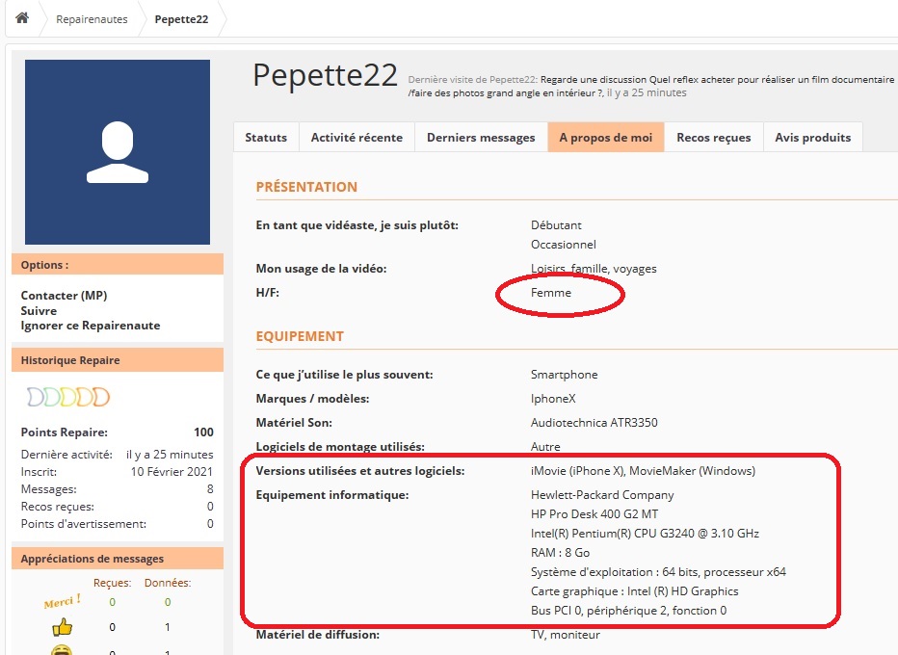Click the Données: column label
Viewport: 898px width, 655px height.
point(168,583)
